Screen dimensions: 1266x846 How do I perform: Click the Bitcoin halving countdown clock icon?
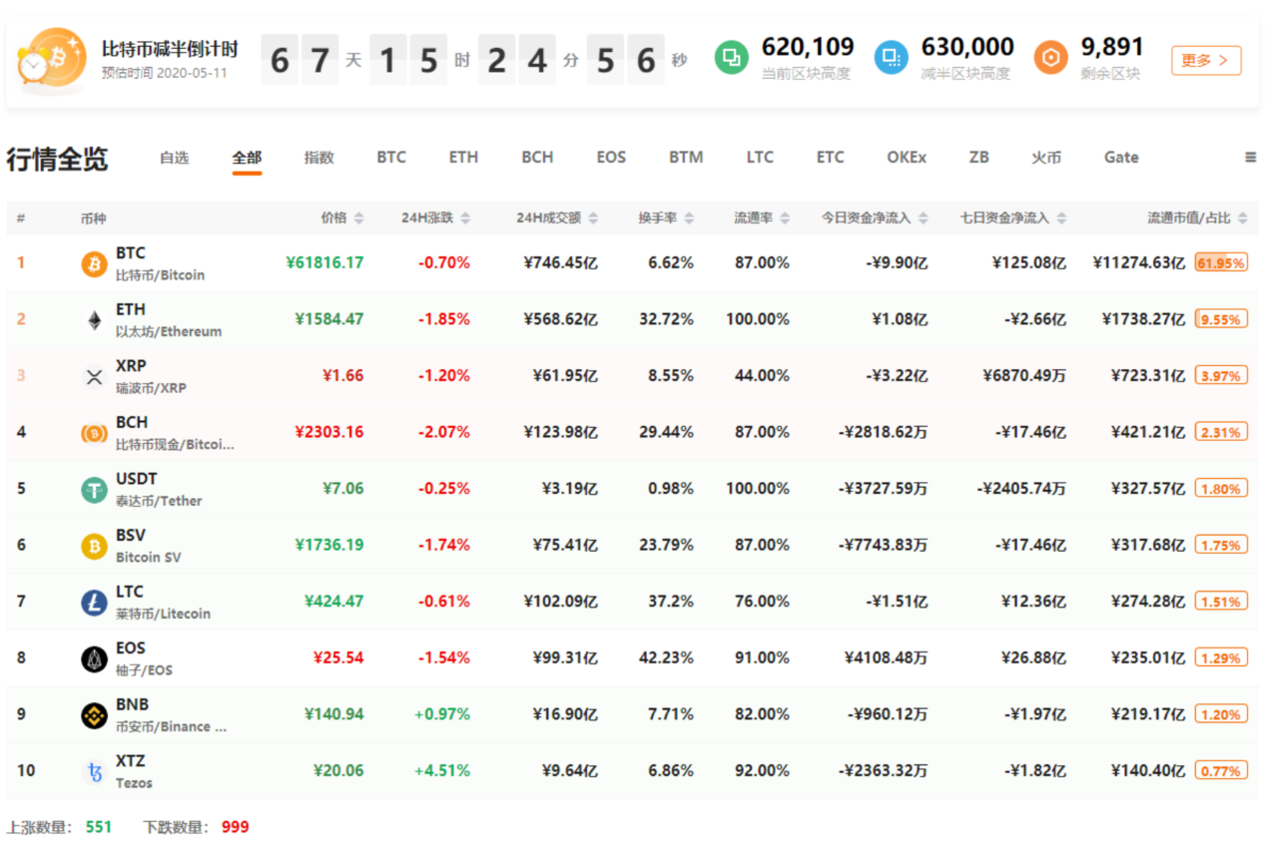point(52,60)
